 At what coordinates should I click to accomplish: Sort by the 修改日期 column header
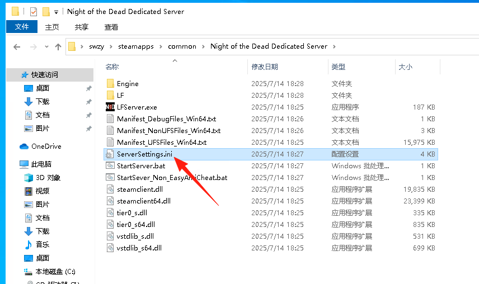[x=265, y=67]
